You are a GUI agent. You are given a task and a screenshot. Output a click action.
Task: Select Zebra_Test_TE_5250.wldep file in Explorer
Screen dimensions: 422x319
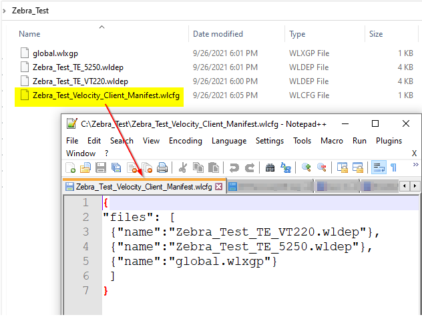click(x=78, y=67)
